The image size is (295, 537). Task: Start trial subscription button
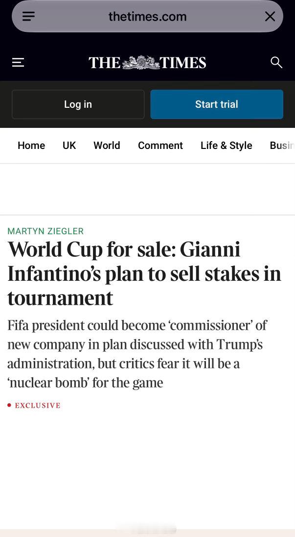point(217,104)
